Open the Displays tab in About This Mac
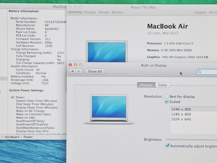The width and height of the screenshot is (217, 163). (x=90, y=12)
